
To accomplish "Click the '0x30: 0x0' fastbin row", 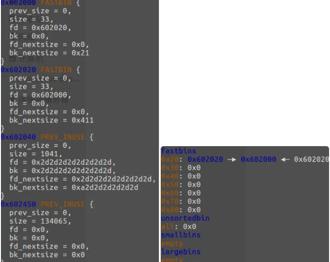I will coord(181,168).
